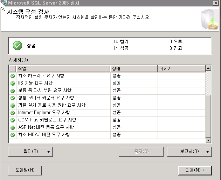Click green check icon for COM Plus 카탈로그 row
The height and width of the screenshot is (180, 221).
(x=13, y=120)
